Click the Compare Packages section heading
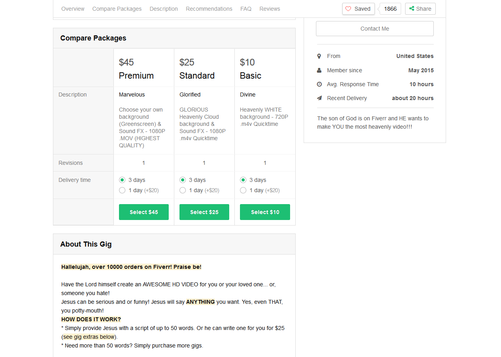 pyautogui.click(x=93, y=38)
